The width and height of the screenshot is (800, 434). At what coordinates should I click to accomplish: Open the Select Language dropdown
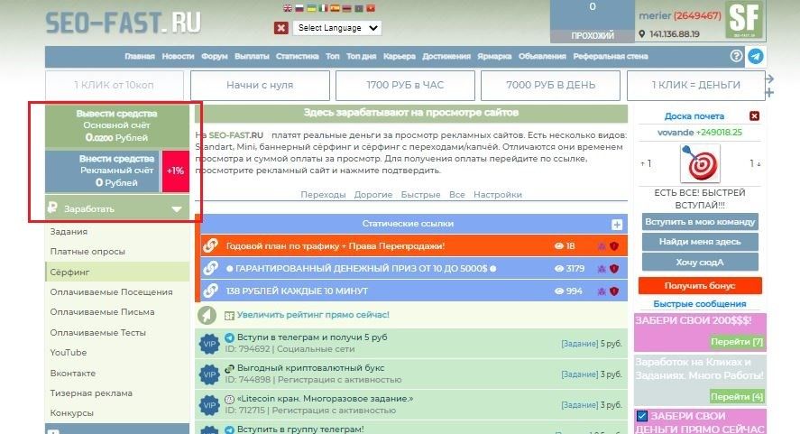click(337, 28)
